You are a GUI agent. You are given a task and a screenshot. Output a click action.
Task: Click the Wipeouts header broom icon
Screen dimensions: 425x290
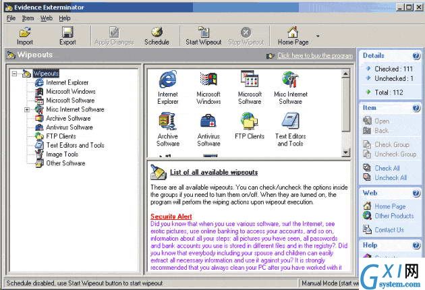(11, 55)
